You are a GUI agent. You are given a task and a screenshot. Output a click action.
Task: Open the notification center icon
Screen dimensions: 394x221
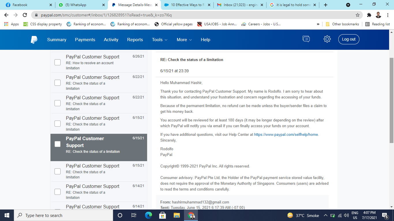(385, 215)
